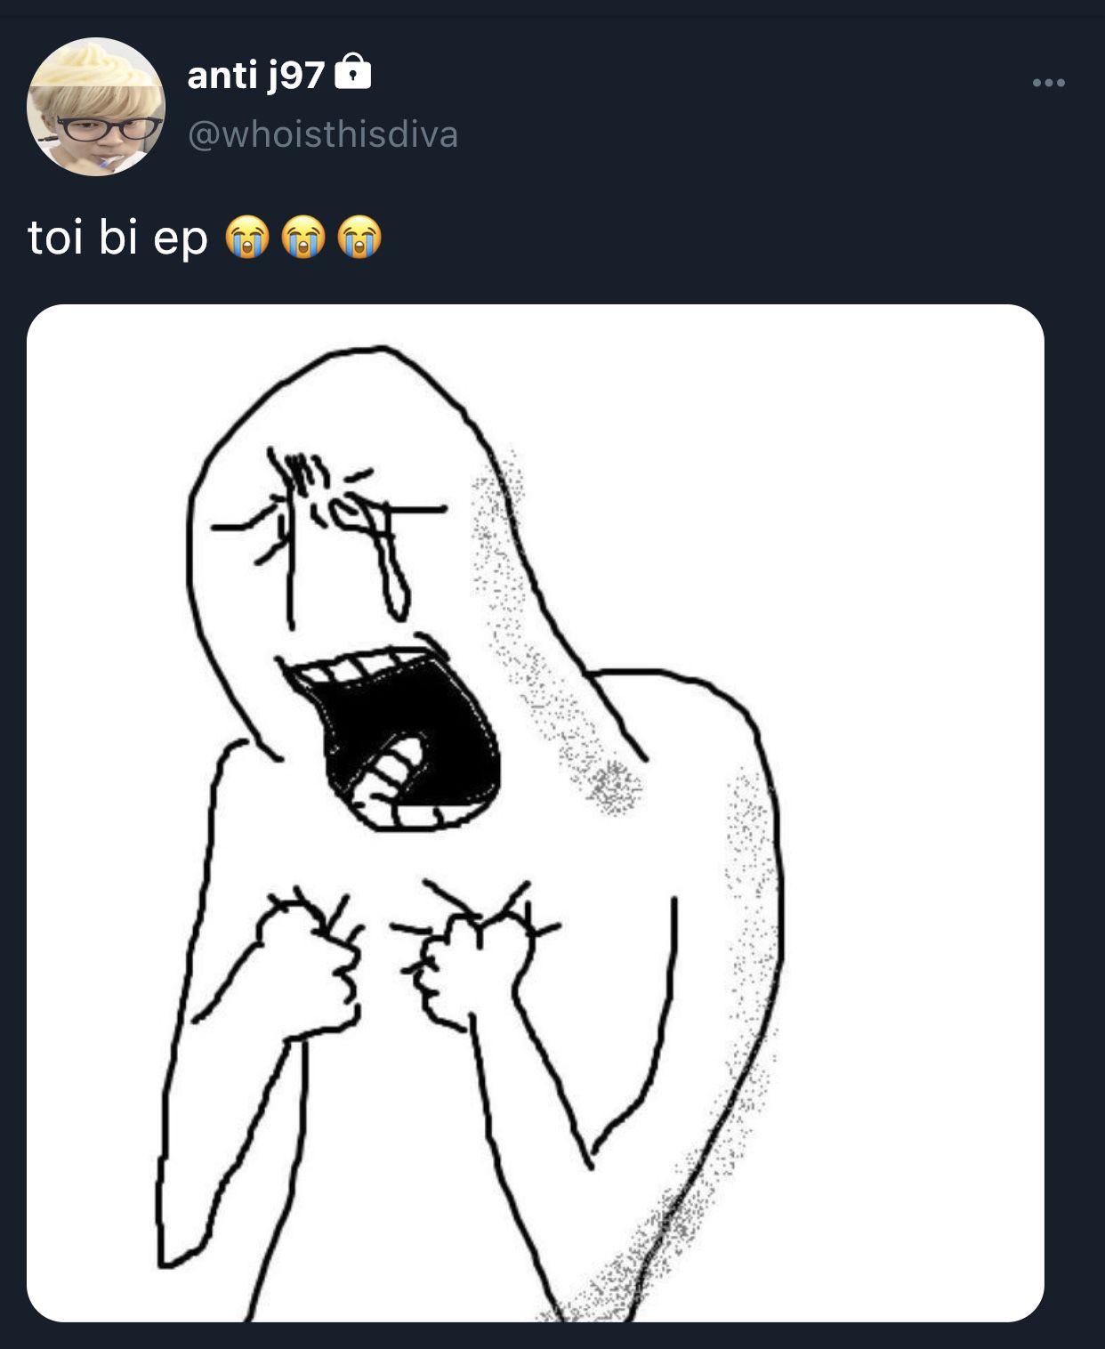Click the protected account lock icon
This screenshot has height=1349, width=1105.
353,73
